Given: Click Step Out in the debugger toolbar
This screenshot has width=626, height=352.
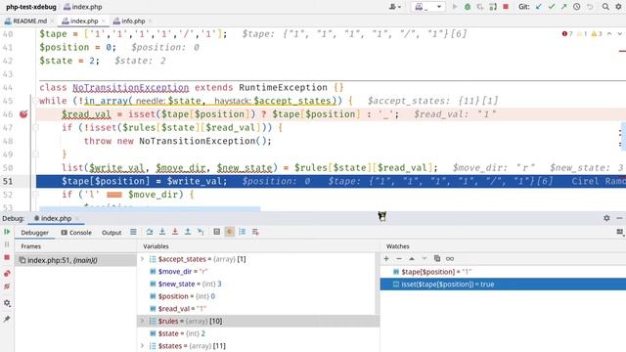Looking at the screenshot, I should [x=188, y=232].
